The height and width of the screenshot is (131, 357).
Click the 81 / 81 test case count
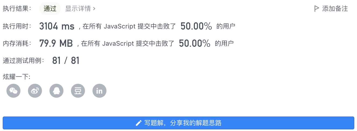[x=66, y=60]
